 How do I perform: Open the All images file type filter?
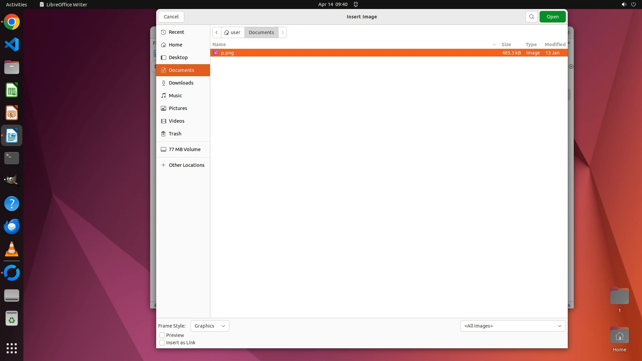pyautogui.click(x=513, y=326)
